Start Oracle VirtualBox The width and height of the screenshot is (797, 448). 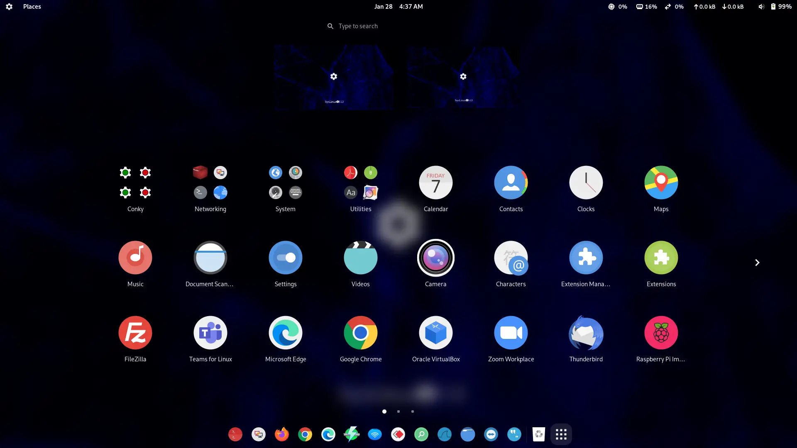click(435, 332)
